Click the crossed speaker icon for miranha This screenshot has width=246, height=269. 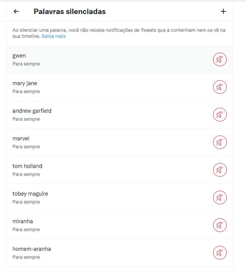click(x=220, y=225)
